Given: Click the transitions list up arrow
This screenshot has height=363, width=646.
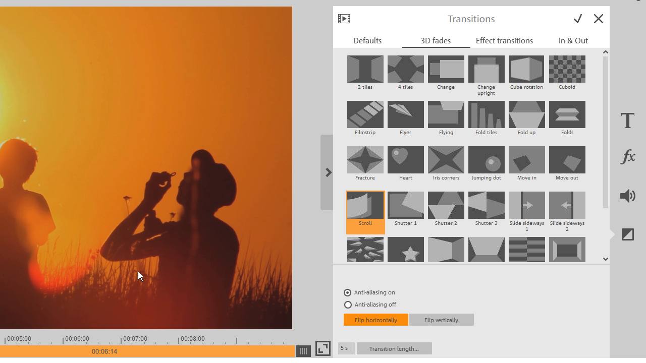Looking at the screenshot, I should [606, 52].
